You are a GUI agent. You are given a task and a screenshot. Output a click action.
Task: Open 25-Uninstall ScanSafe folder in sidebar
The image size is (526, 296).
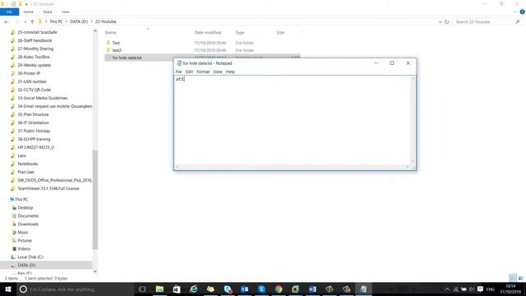coord(37,32)
